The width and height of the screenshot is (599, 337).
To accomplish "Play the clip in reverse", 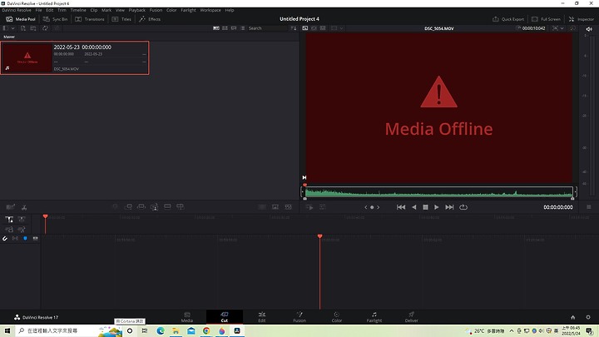I will [414, 207].
